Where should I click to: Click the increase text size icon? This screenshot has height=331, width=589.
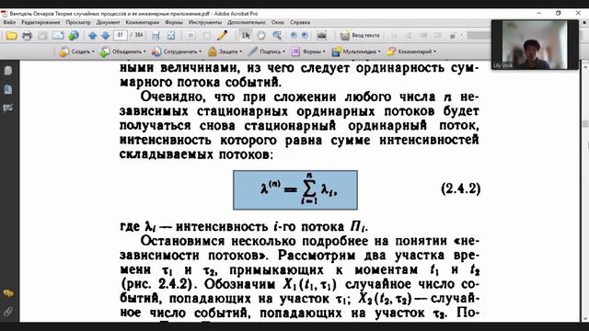click(409, 36)
